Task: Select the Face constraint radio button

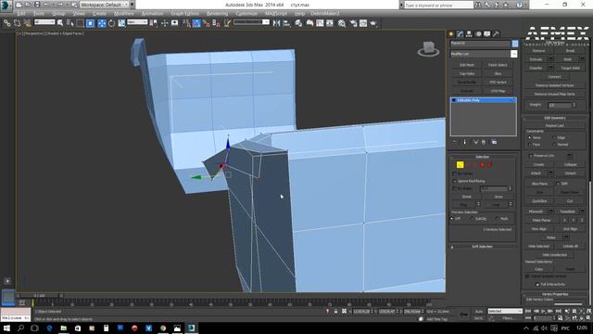Action: tap(529, 145)
